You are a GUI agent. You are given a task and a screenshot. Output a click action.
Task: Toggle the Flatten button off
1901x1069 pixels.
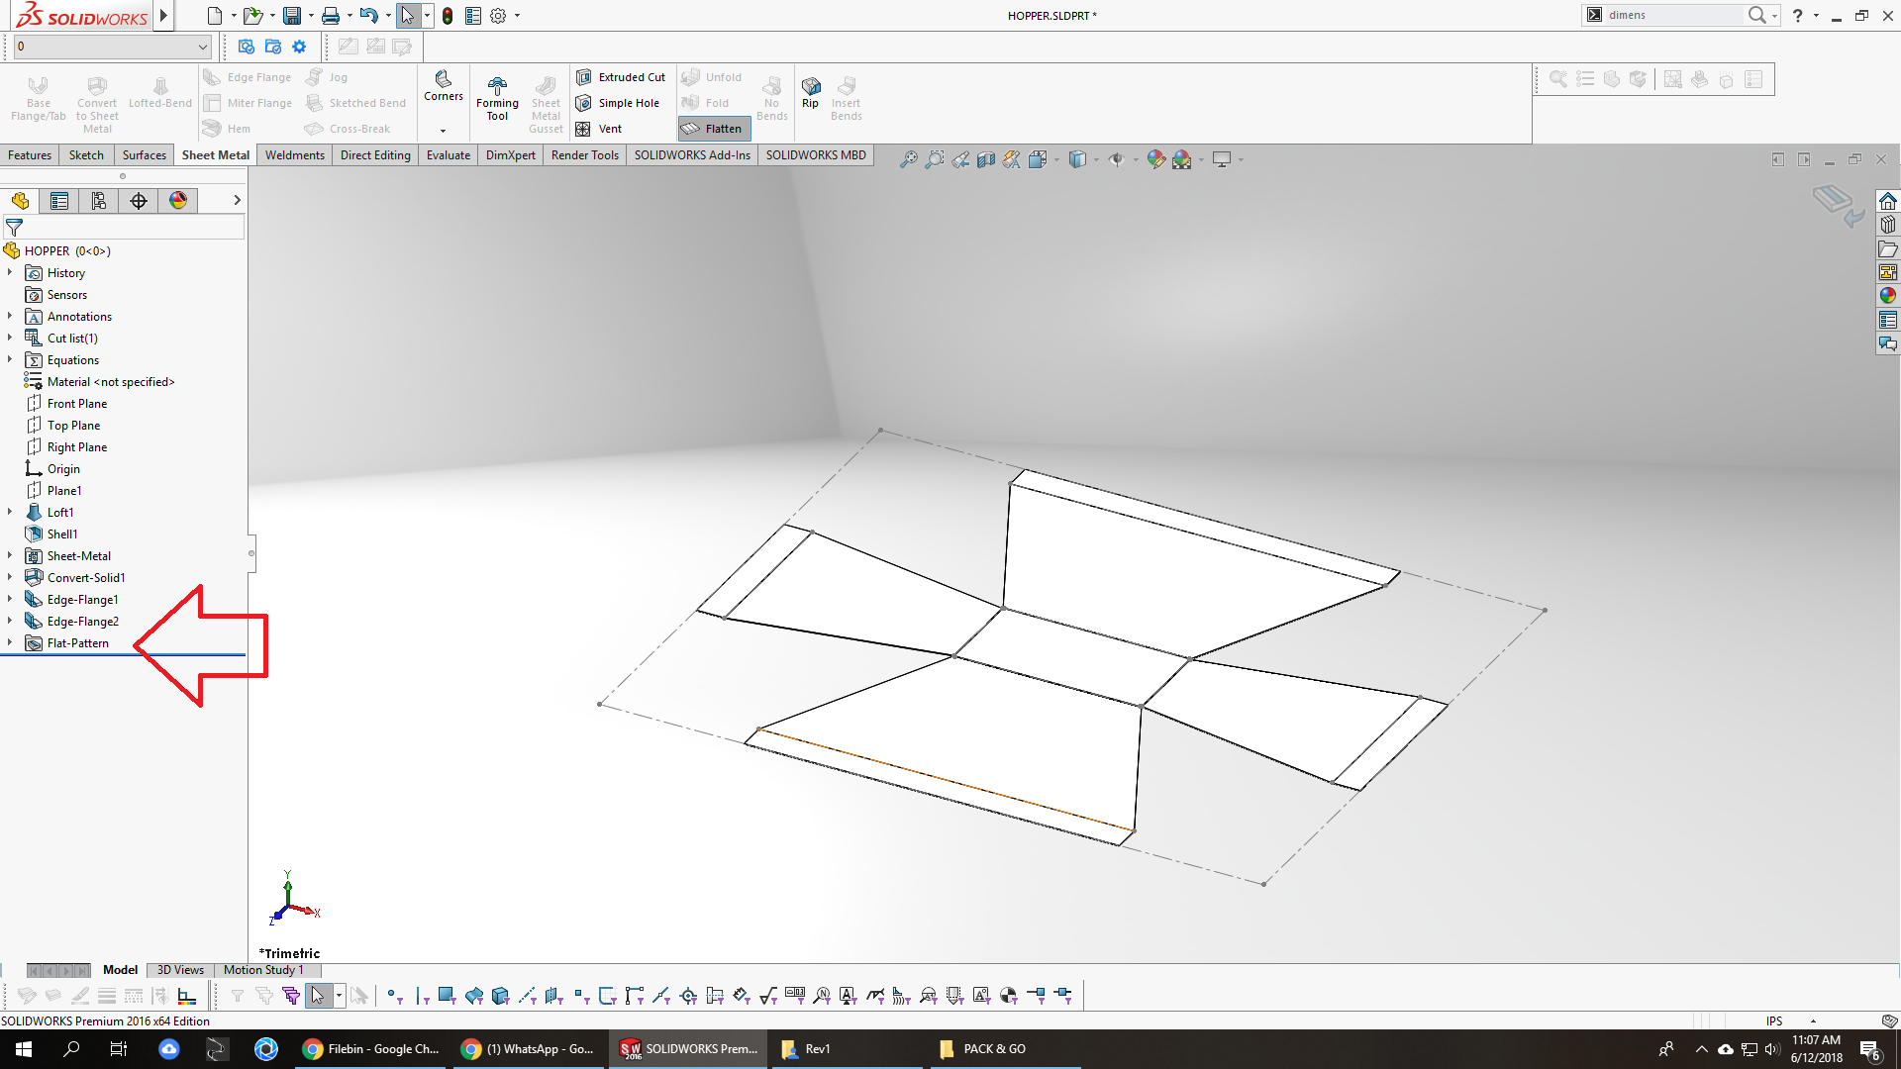pos(713,129)
